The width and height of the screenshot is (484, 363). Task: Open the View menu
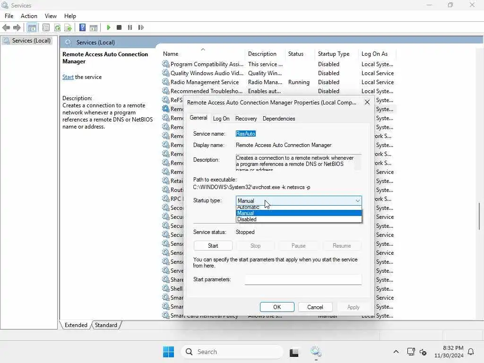(x=51, y=16)
